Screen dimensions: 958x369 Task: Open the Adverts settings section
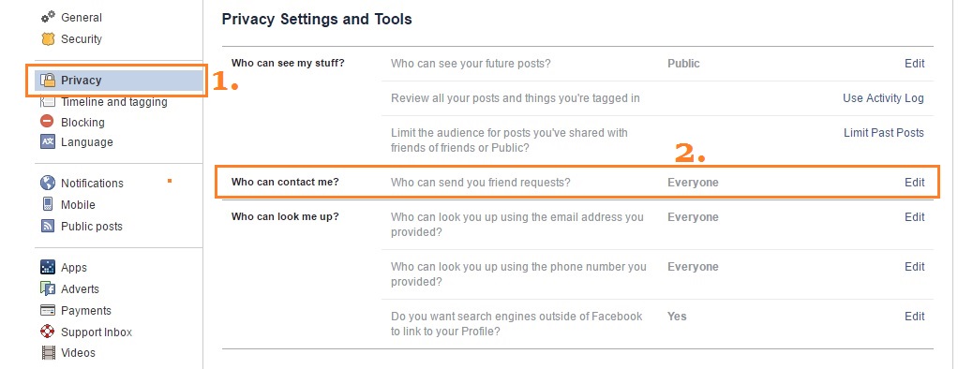[x=80, y=288]
